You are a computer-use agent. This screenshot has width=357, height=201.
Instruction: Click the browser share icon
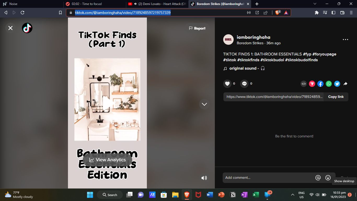(x=266, y=13)
